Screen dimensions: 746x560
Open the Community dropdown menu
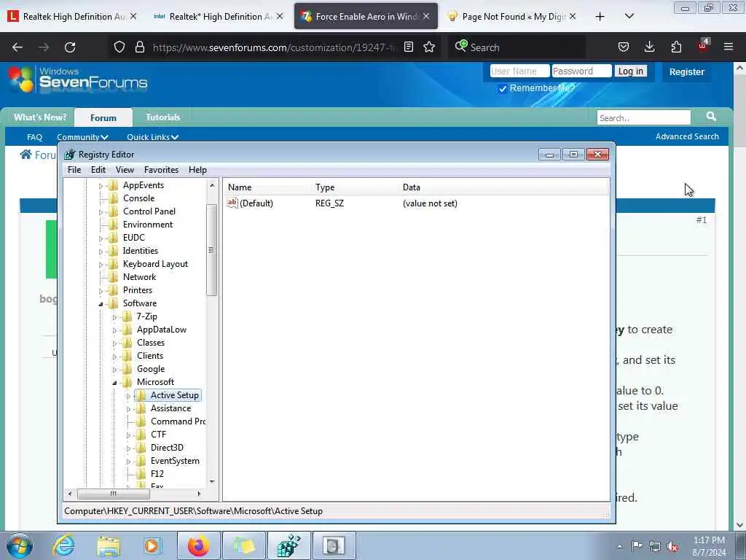[83, 137]
